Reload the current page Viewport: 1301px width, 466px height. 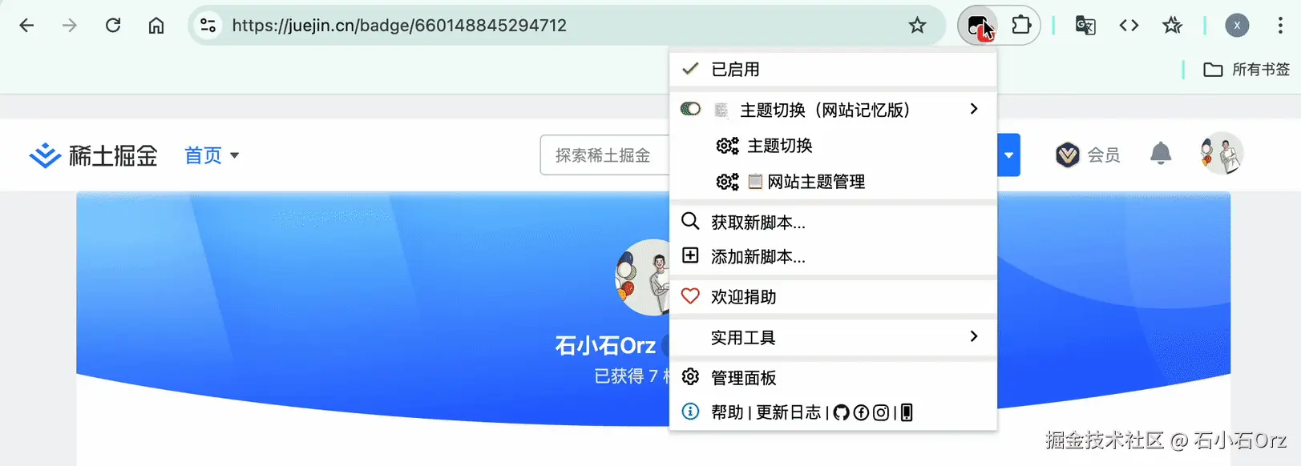(x=113, y=26)
